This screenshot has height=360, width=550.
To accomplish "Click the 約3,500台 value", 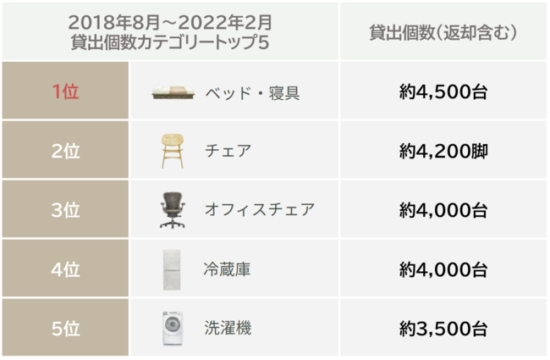I will (x=444, y=328).
